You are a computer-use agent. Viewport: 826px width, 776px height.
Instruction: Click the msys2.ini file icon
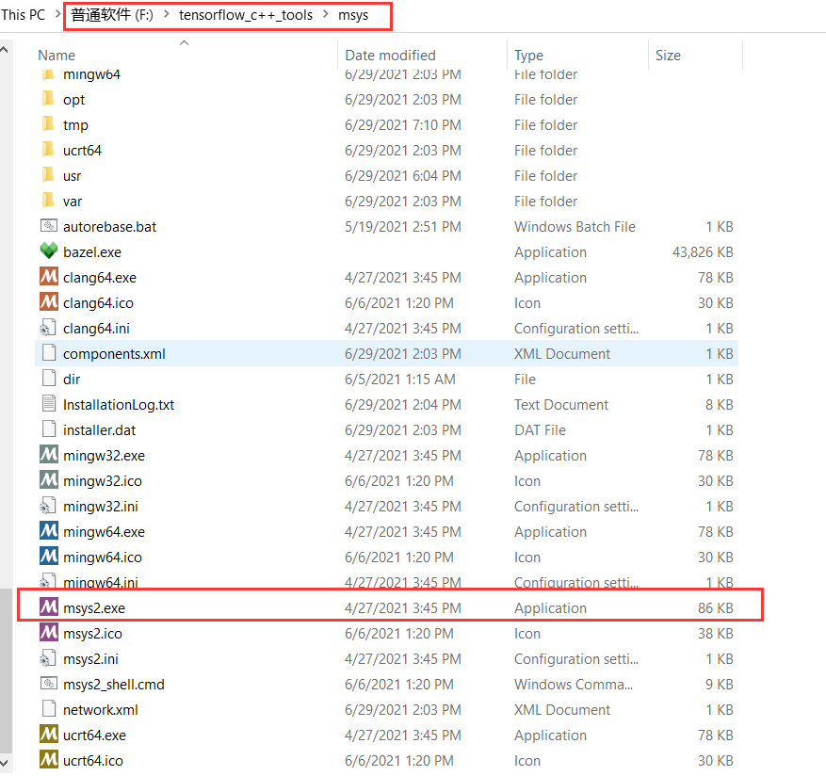[48, 658]
